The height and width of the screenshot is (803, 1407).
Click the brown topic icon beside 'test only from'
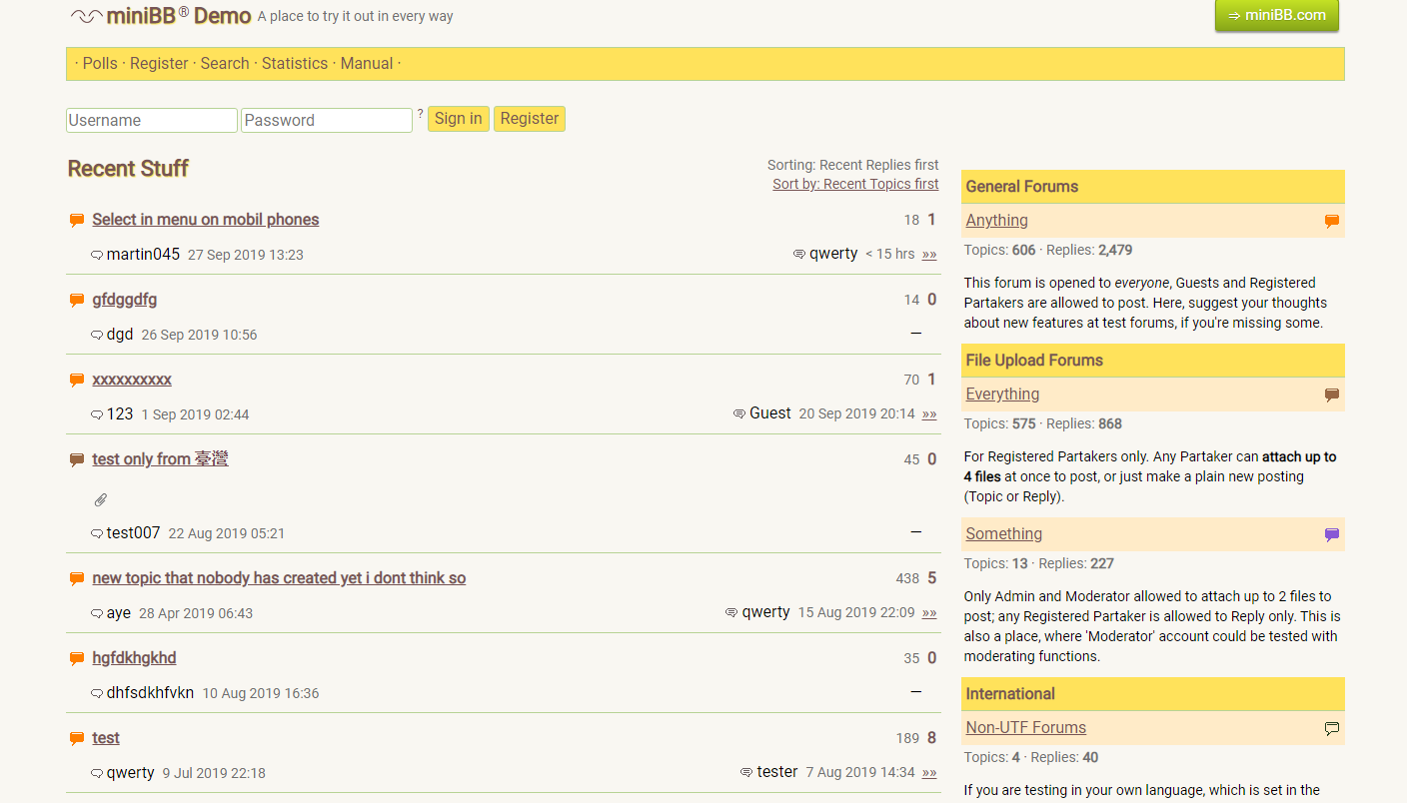(77, 460)
